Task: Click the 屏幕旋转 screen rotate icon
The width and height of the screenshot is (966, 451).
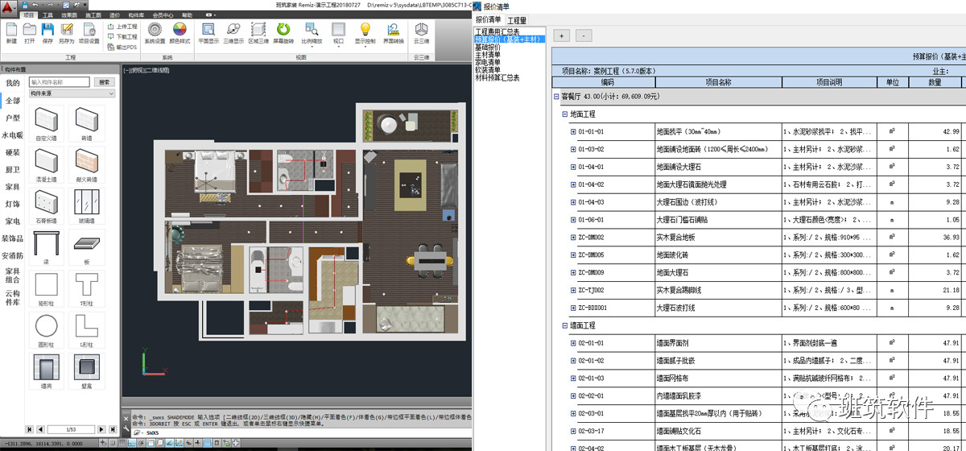Action: (x=283, y=32)
